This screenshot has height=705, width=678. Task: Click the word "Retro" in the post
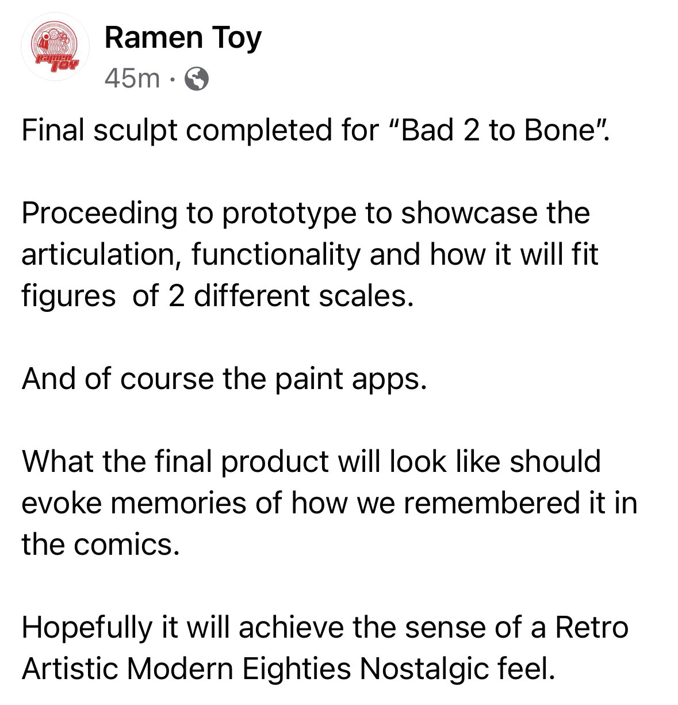(591, 628)
